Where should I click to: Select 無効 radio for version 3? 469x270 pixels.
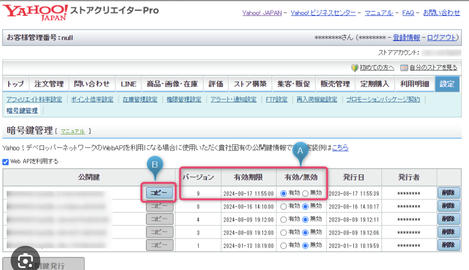coord(305,232)
